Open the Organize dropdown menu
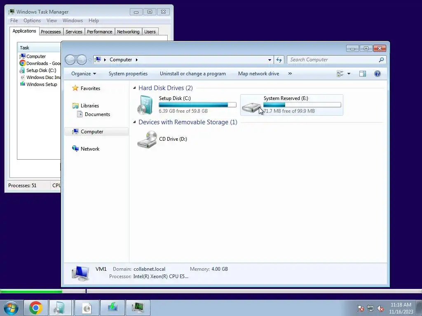This screenshot has width=422, height=316. (83, 74)
